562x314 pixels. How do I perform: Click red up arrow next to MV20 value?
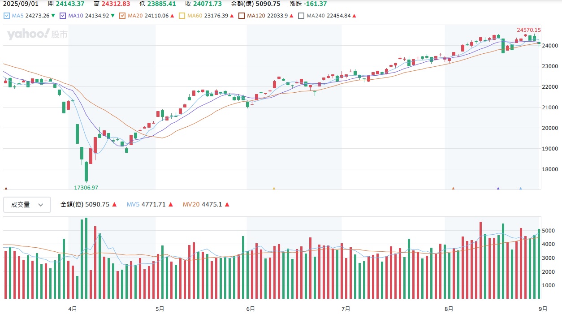[227, 205]
